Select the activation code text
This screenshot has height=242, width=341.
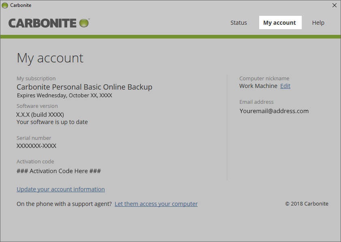point(58,171)
